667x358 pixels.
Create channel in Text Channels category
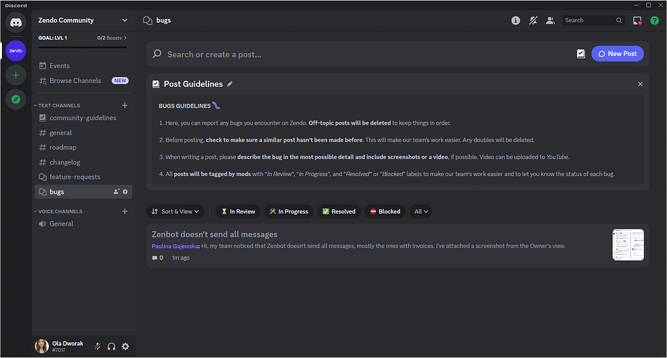[125, 105]
